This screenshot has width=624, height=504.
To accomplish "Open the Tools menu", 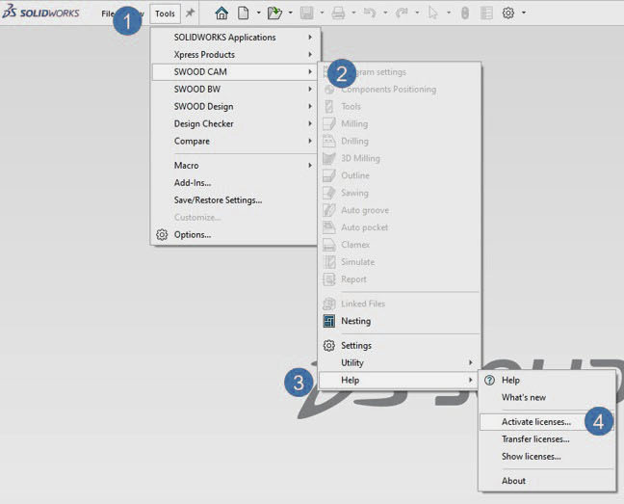I will click(x=165, y=13).
